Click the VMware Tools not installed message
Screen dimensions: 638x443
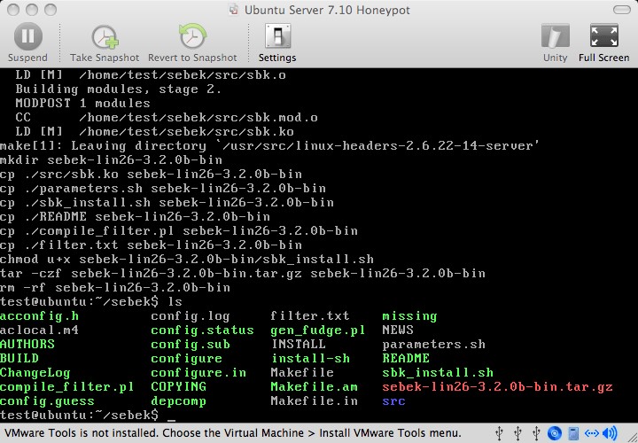coord(230,434)
